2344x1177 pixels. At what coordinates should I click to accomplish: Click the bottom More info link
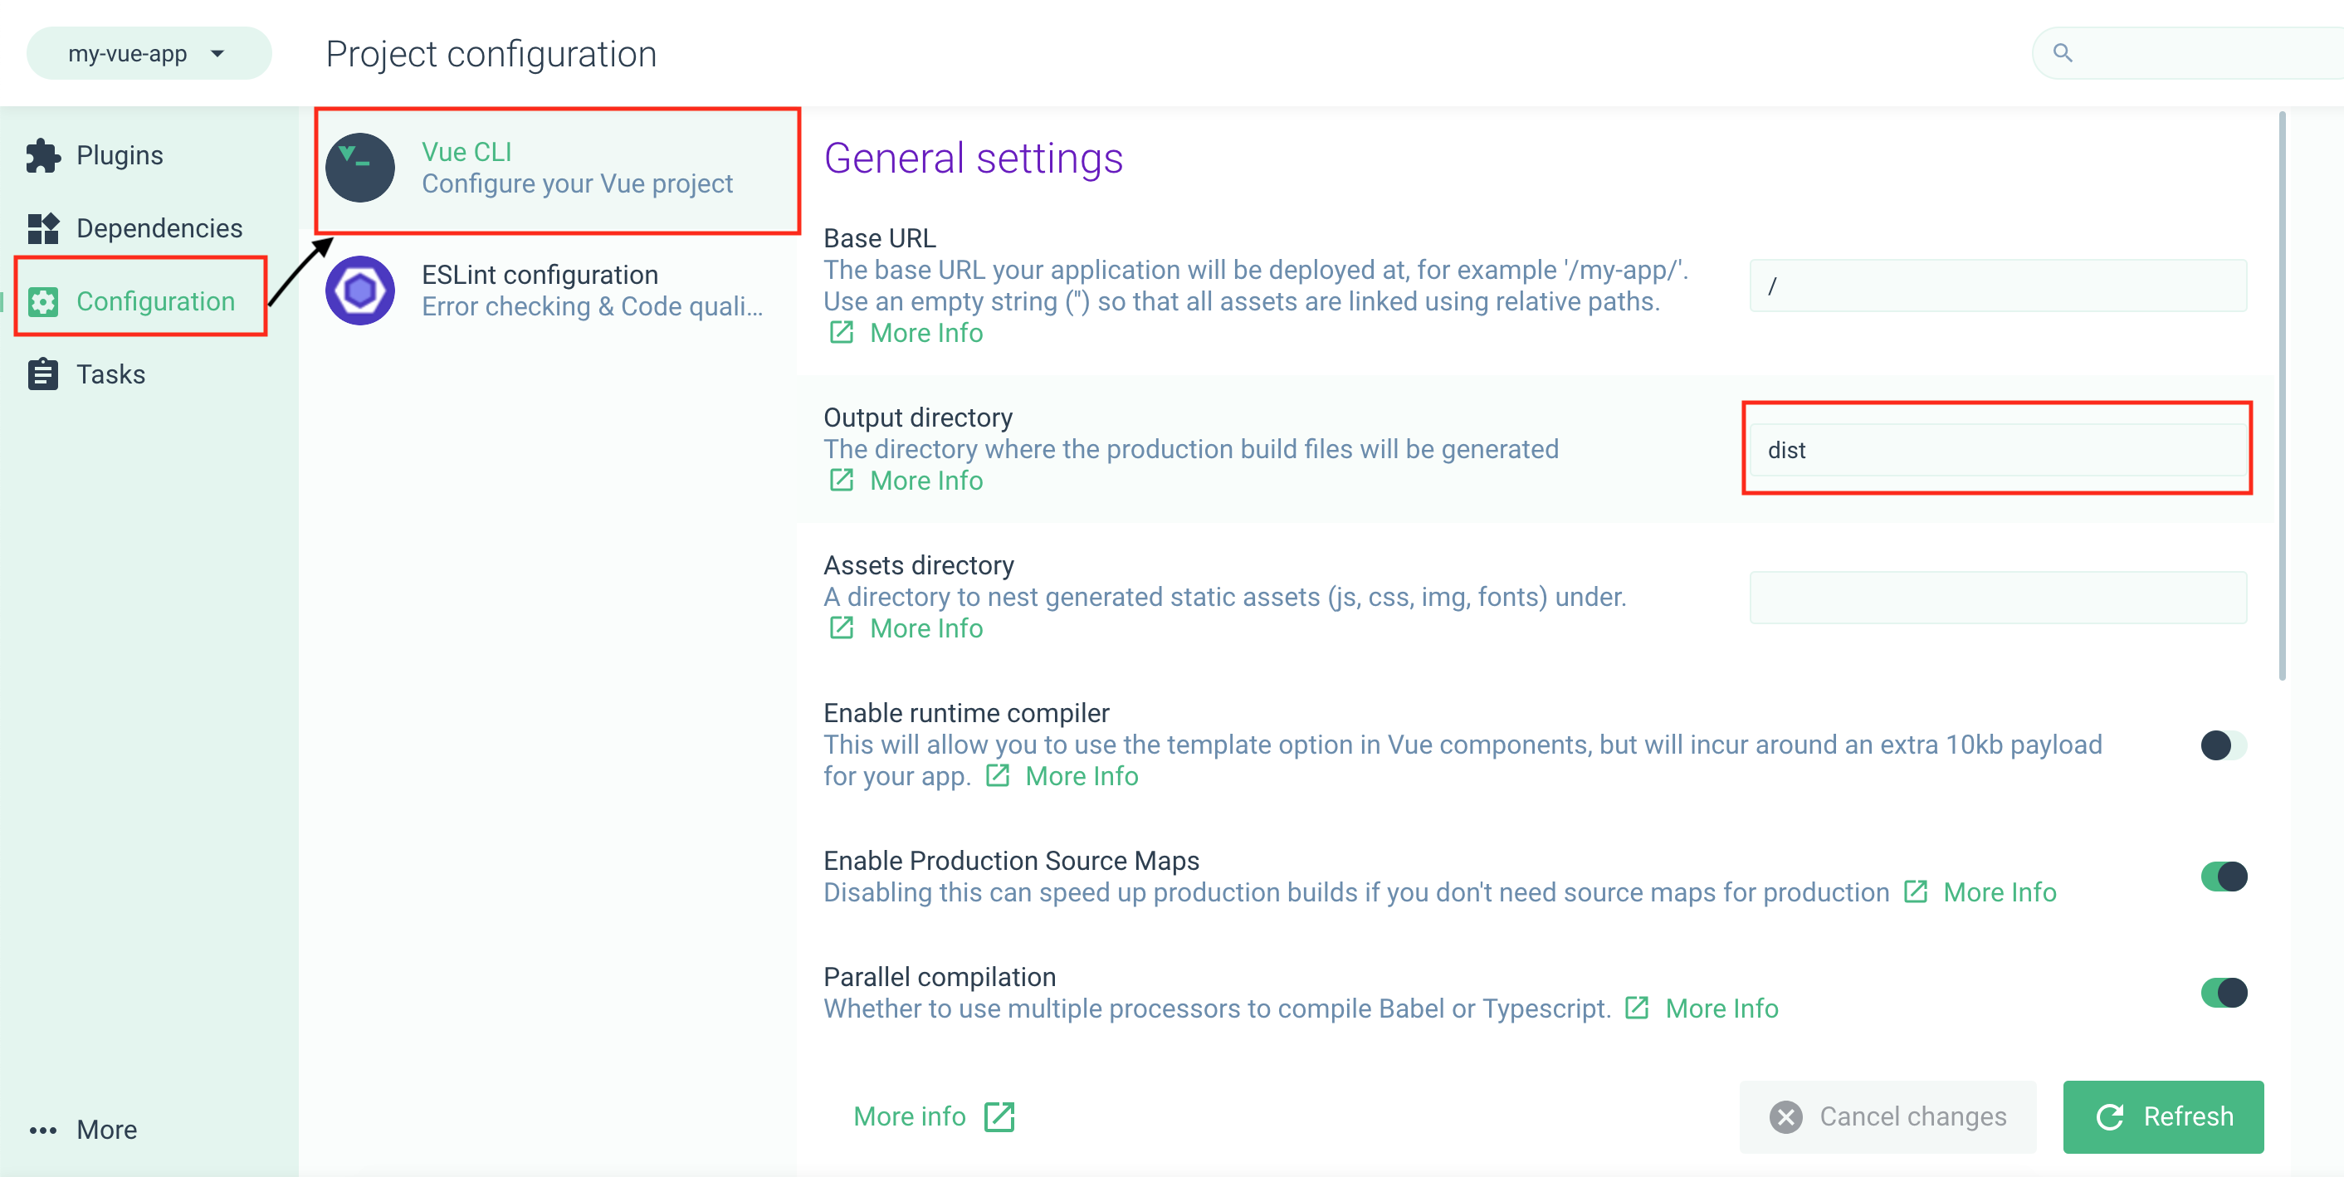point(934,1116)
